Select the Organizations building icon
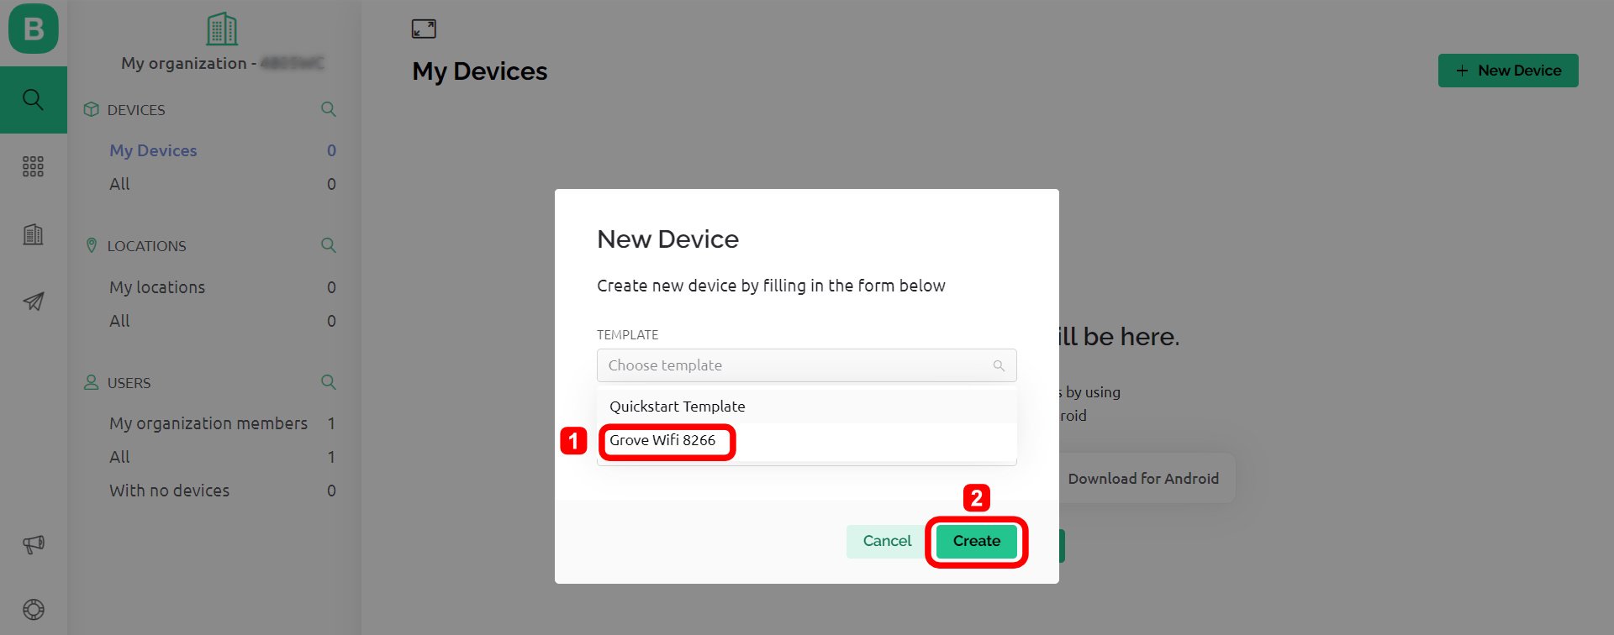Viewport: 1614px width, 635px height. pyautogui.click(x=33, y=234)
